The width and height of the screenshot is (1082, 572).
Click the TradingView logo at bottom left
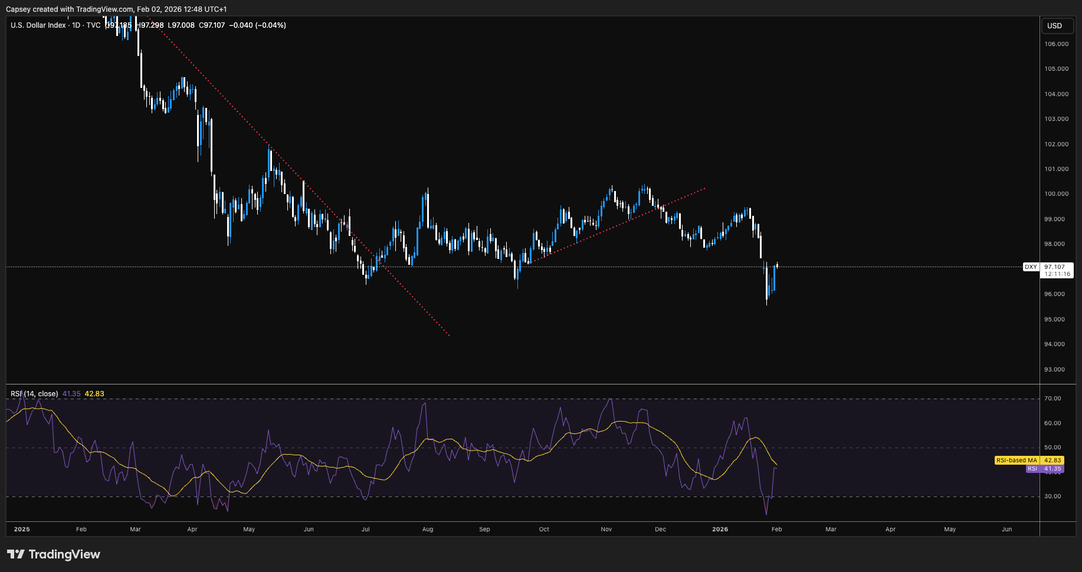click(x=53, y=554)
